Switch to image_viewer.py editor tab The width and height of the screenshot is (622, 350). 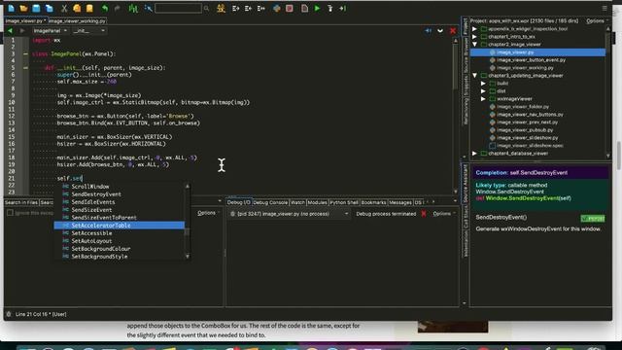coord(25,20)
